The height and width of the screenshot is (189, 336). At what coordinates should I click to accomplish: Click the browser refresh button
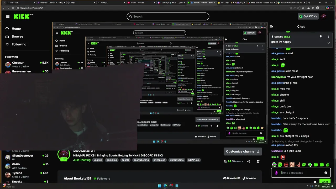pos(13,8)
